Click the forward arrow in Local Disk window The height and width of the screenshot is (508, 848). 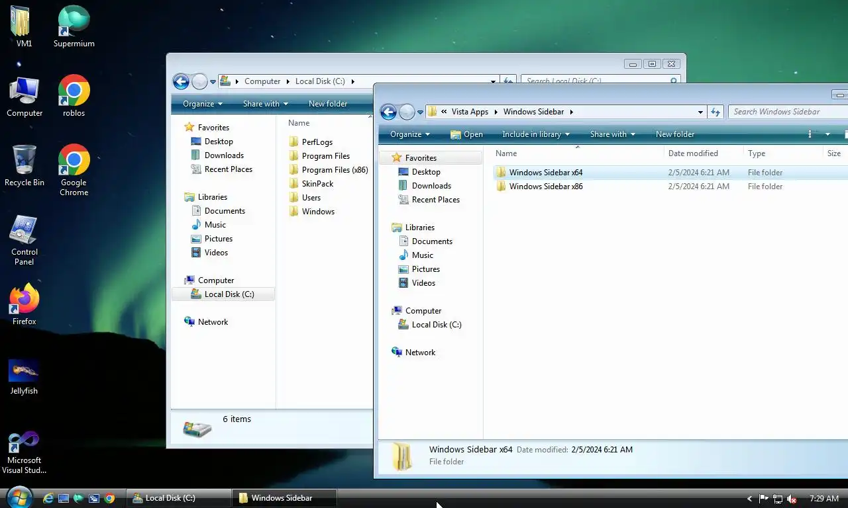coord(199,81)
